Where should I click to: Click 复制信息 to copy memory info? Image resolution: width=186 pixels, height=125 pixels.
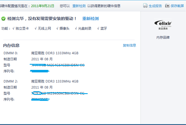pyautogui.click(x=129, y=46)
